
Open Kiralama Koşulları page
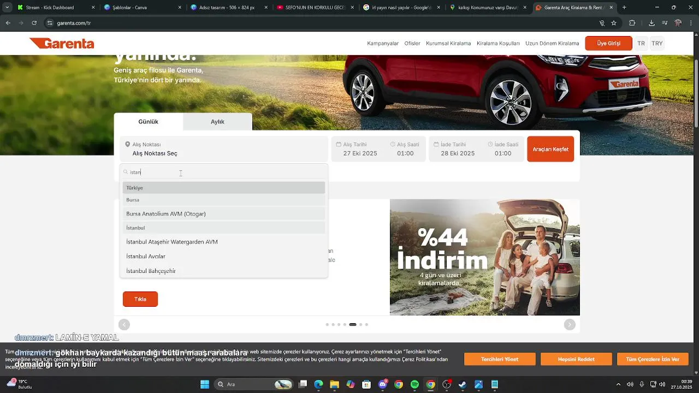click(x=498, y=43)
